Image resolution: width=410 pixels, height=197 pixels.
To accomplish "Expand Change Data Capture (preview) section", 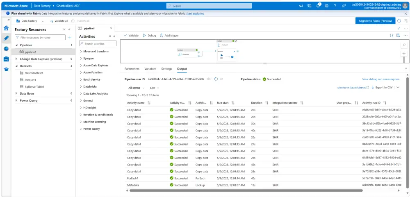I will click(16, 59).
